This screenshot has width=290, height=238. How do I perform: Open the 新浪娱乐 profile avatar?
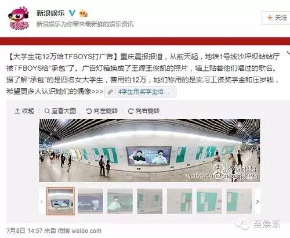[19, 18]
